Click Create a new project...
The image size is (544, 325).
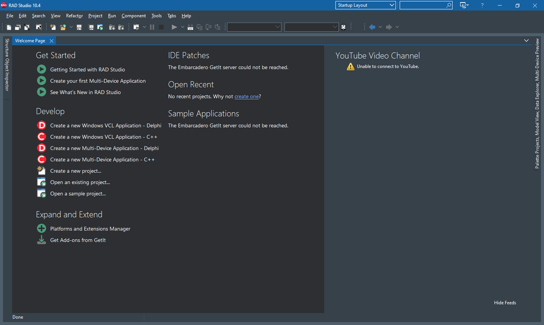(76, 171)
